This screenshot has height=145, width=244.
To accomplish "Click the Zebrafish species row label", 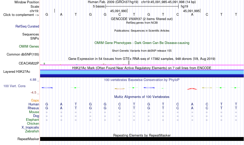I will (x=32, y=131).
